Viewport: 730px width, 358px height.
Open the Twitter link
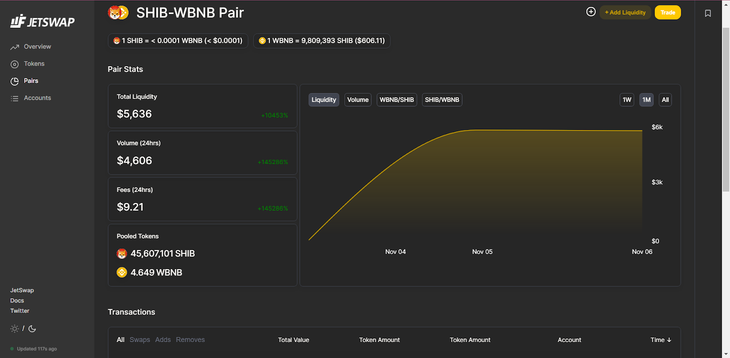[20, 311]
